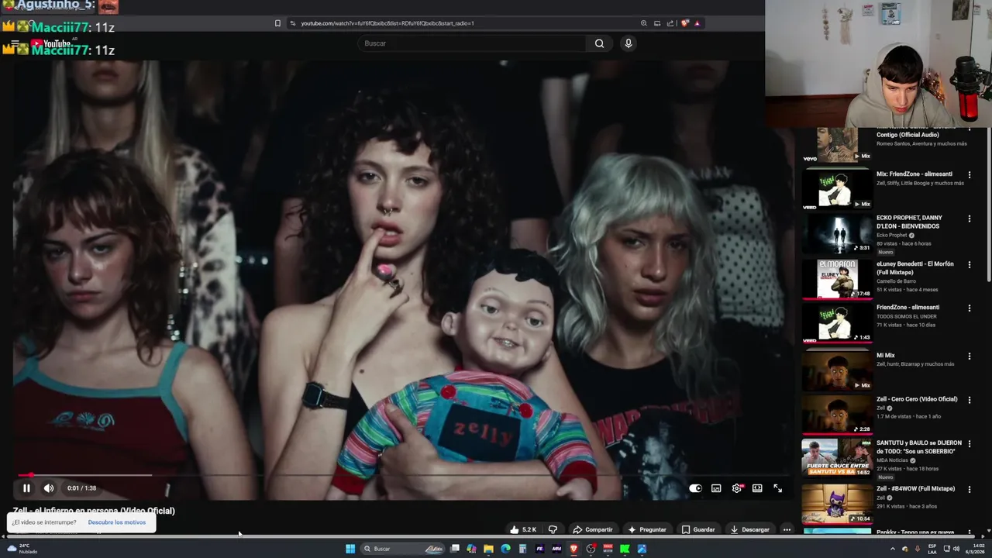Viewport: 992px width, 558px height.
Task: Open the three-dots more actions menu below the video
Action: (787, 529)
